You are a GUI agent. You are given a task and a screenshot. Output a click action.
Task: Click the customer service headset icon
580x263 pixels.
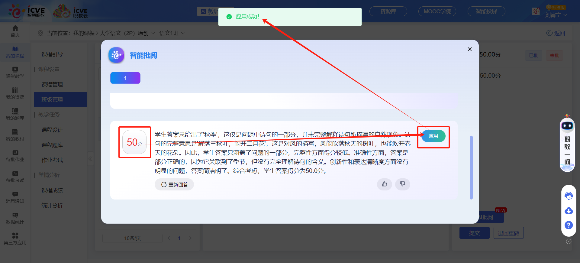pyautogui.click(x=569, y=196)
